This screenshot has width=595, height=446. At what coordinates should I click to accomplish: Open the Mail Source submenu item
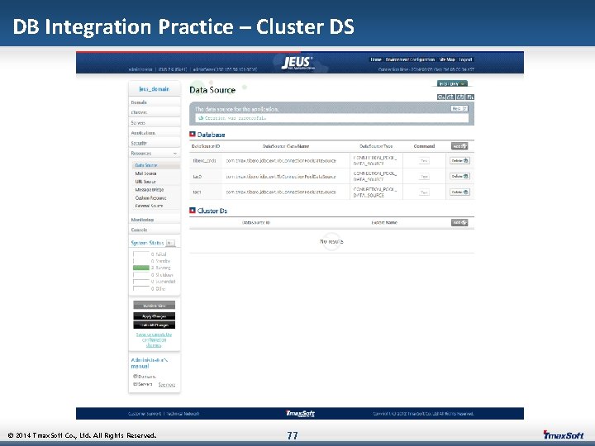click(145, 173)
